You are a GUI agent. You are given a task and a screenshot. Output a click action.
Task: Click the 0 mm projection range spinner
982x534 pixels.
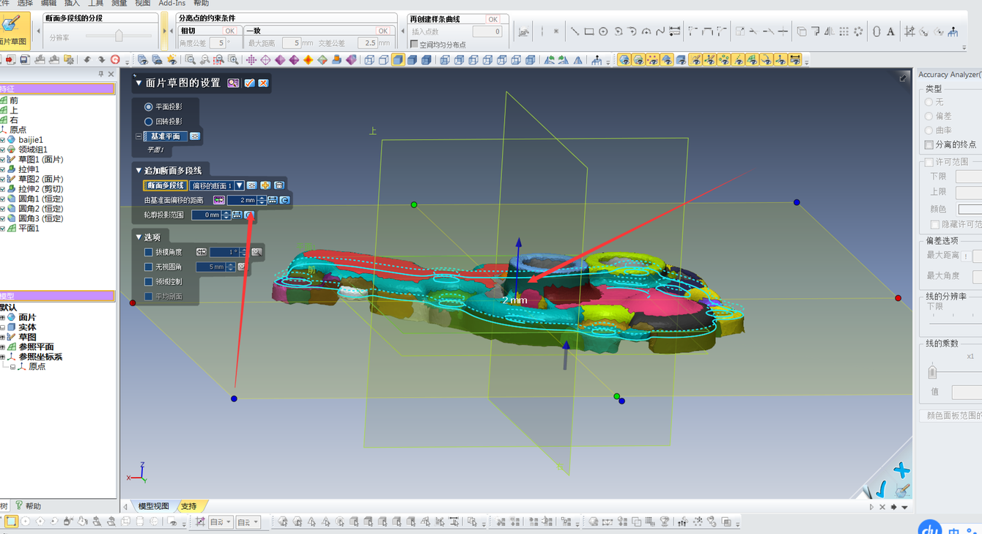click(226, 215)
